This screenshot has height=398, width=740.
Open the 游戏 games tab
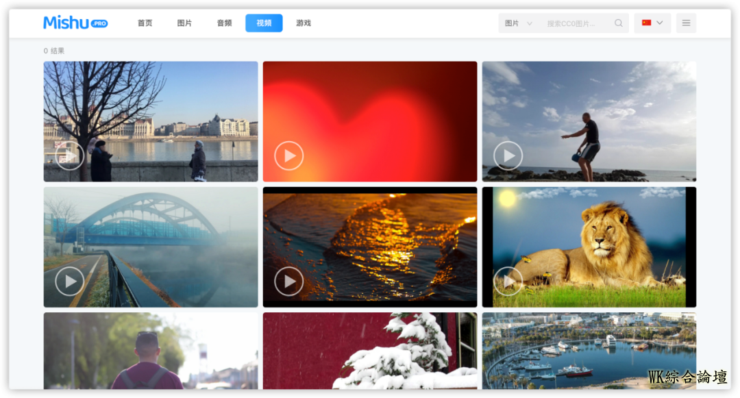[x=304, y=23]
